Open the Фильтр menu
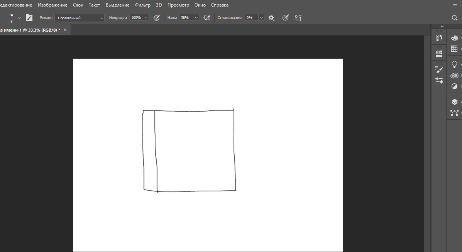The width and height of the screenshot is (462, 252). click(x=142, y=5)
